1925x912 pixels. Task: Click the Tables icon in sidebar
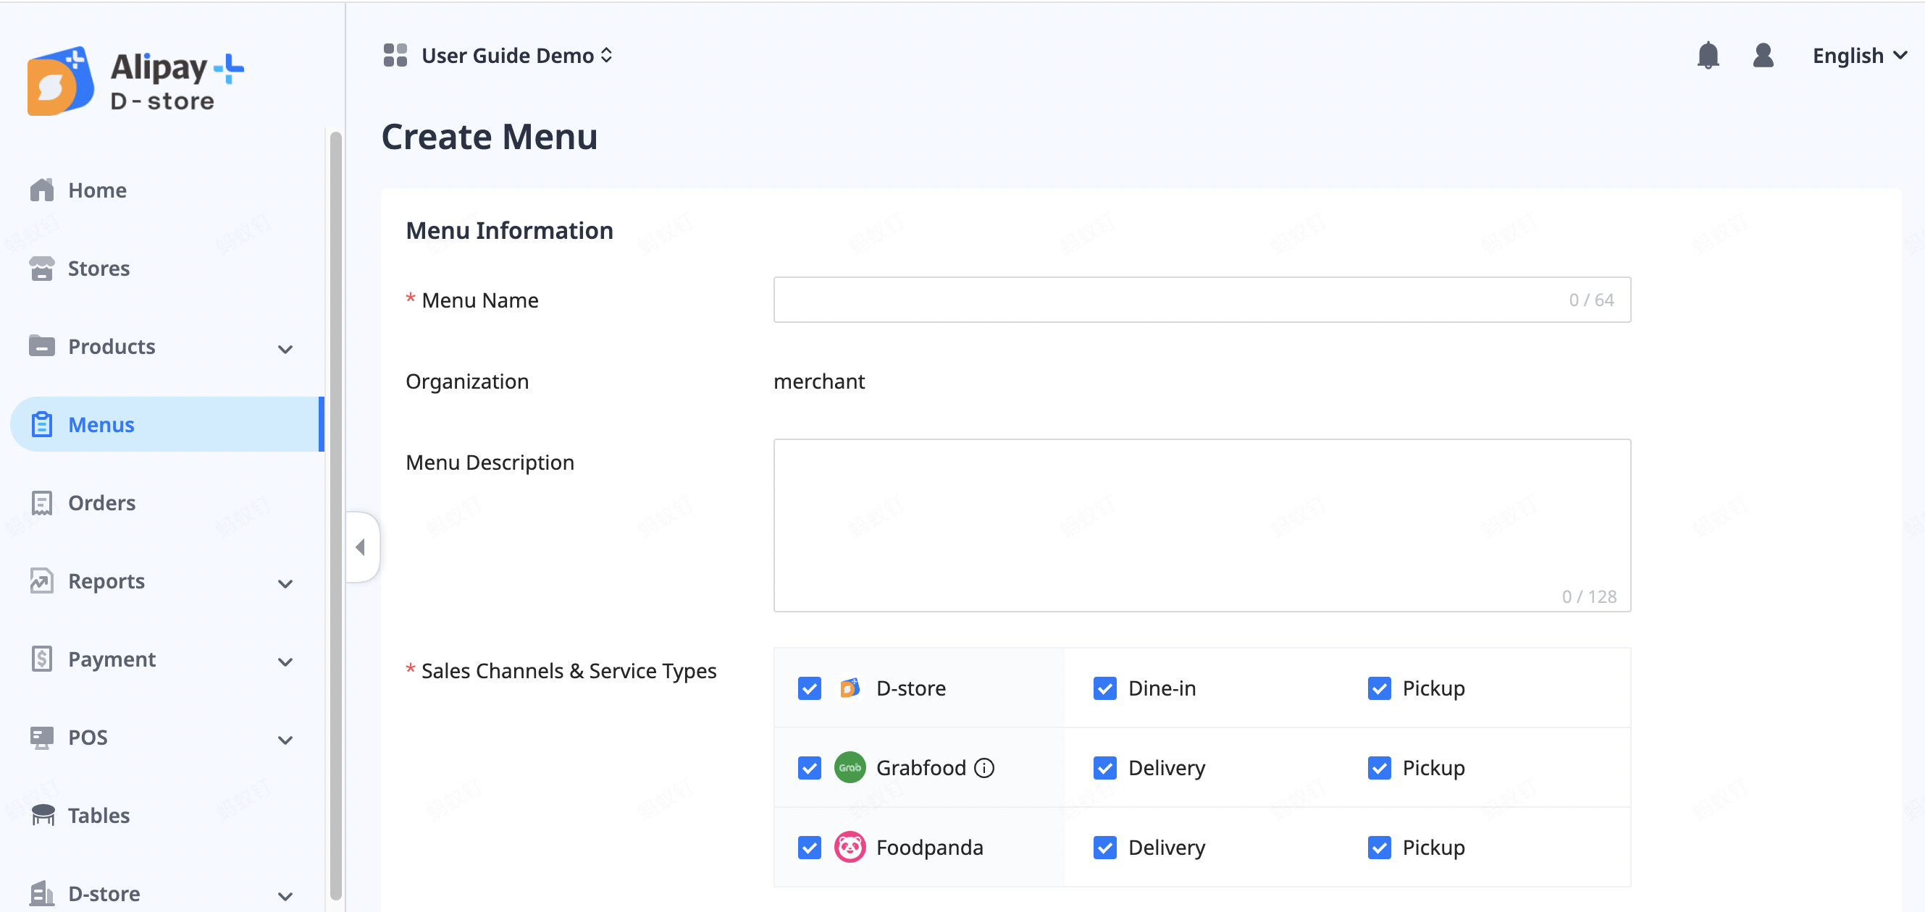(43, 815)
